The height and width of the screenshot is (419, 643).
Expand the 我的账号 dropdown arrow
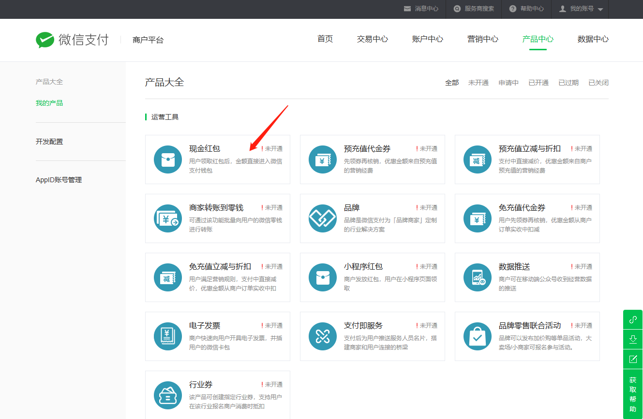(600, 10)
